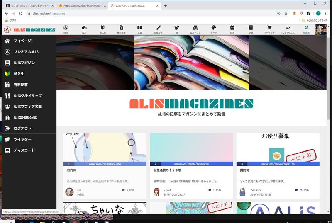Open the ディスコード icon in sidebar
The image size is (332, 223).
pos(7,150)
